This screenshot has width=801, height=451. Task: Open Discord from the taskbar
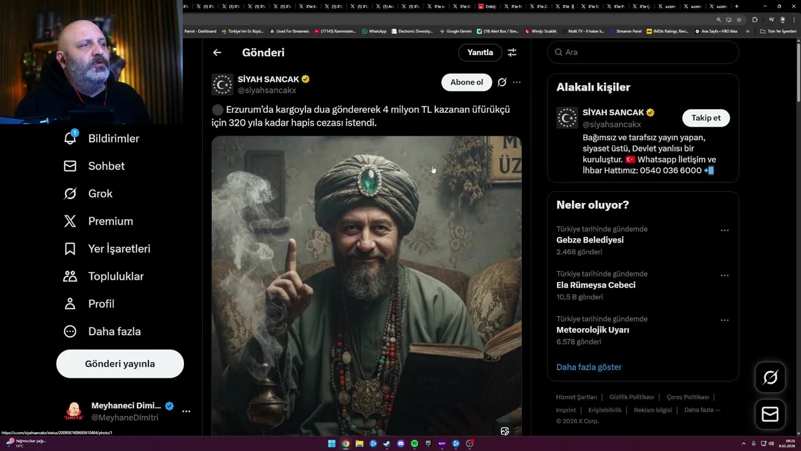400,443
